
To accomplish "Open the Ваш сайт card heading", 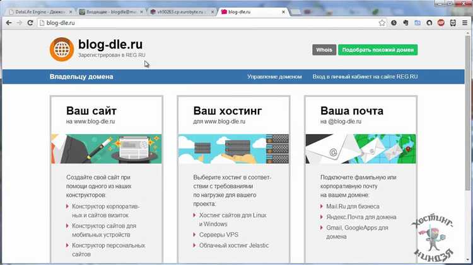I will (x=91, y=111).
